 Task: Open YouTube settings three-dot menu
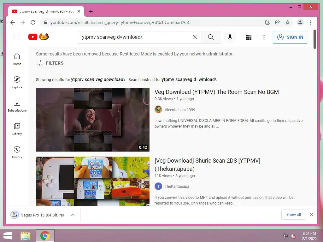264,37
